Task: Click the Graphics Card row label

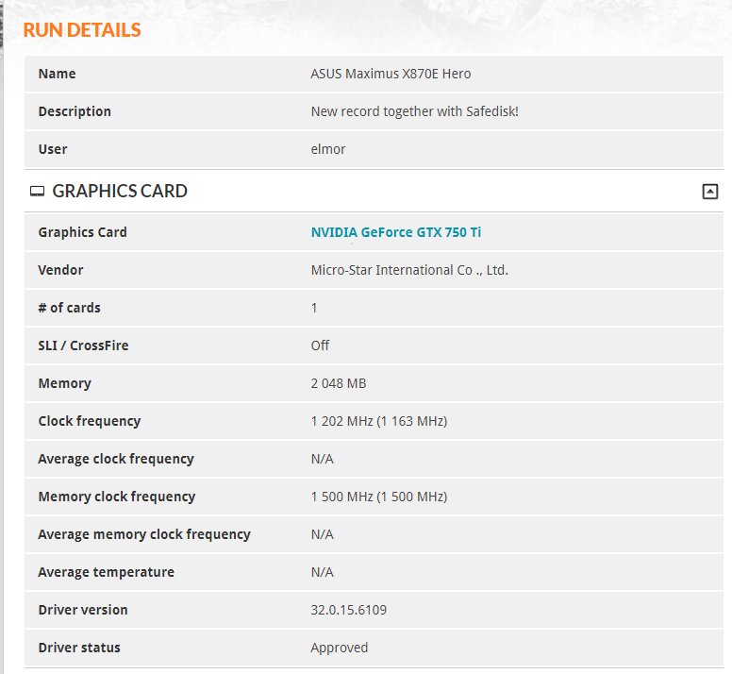Action: pyautogui.click(x=83, y=232)
